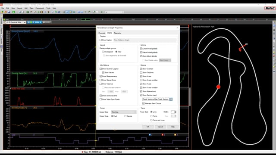Click OK in the properties dialog
Image resolution: width=276 pixels, height=155 pixels.
(148, 127)
